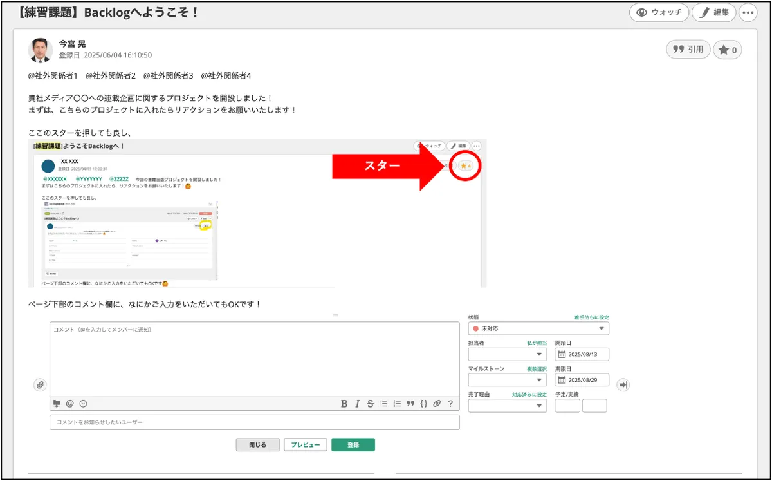Image resolution: width=772 pixels, height=481 pixels.
Task: Click the registration date 2025/06/04 16:10:50
Action: pos(118,55)
